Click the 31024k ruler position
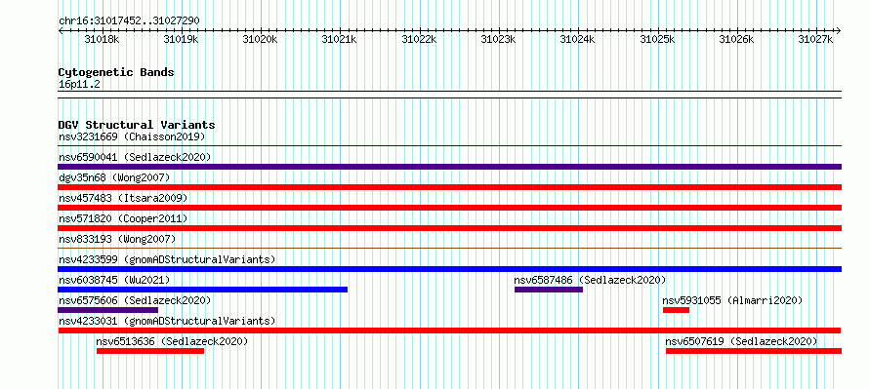Viewport: 869px width, 389px height. [x=577, y=39]
